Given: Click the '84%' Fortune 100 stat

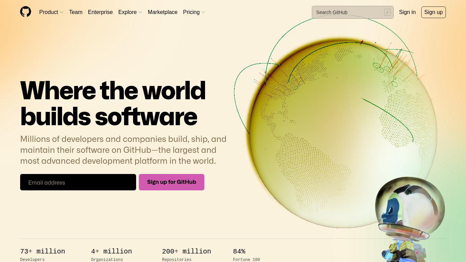Looking at the screenshot, I should point(246,254).
